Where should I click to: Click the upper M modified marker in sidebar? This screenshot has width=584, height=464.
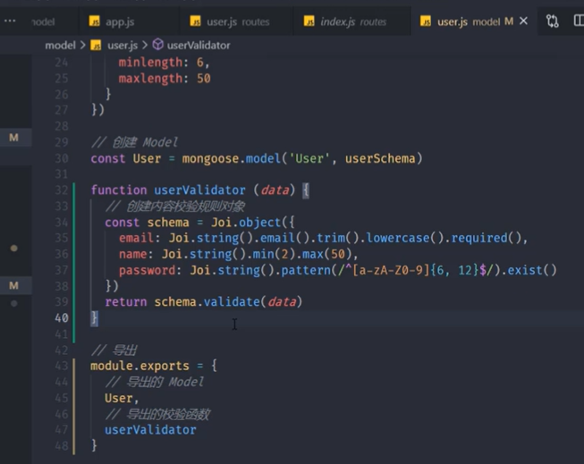click(13, 138)
